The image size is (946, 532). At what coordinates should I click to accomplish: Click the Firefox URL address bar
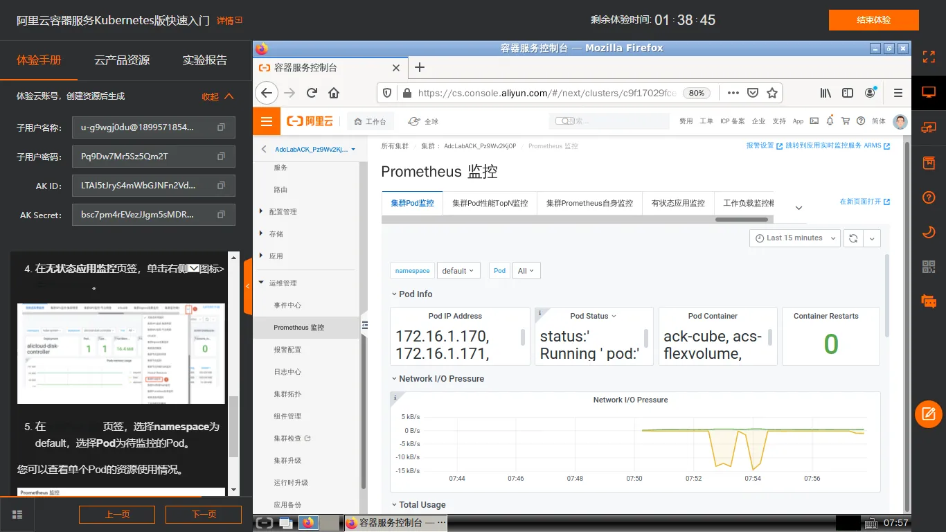point(547,93)
